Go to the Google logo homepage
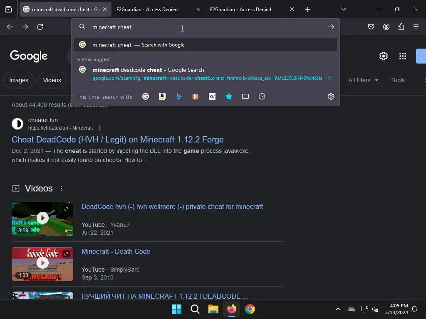The height and width of the screenshot is (319, 426). coord(29,56)
